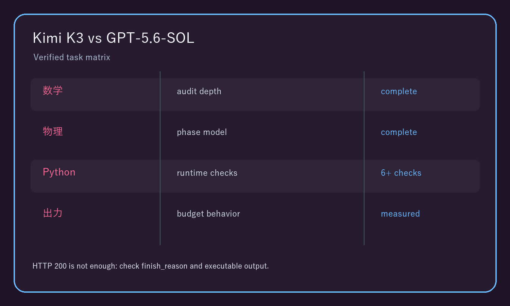This screenshot has height=306, width=510.
Task: Click the 数学 row label
Action: pyautogui.click(x=53, y=90)
